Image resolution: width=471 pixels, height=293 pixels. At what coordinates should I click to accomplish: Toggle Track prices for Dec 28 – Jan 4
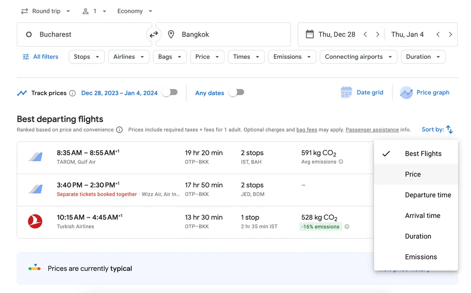click(170, 92)
